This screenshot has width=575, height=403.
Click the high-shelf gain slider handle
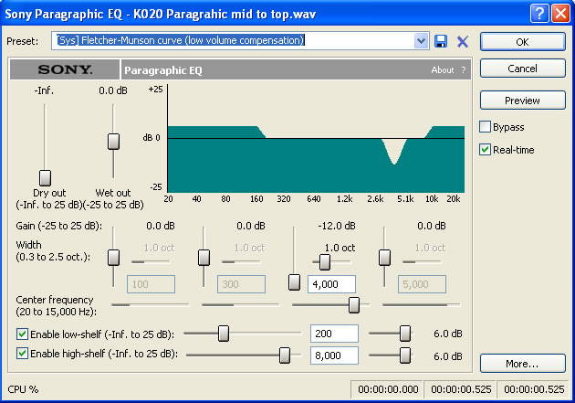click(x=405, y=355)
